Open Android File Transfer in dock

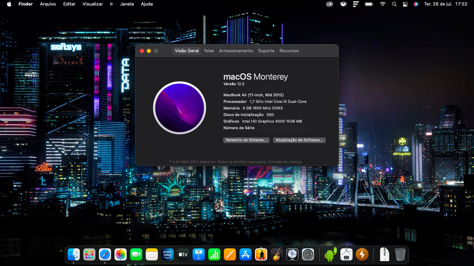click(330, 255)
